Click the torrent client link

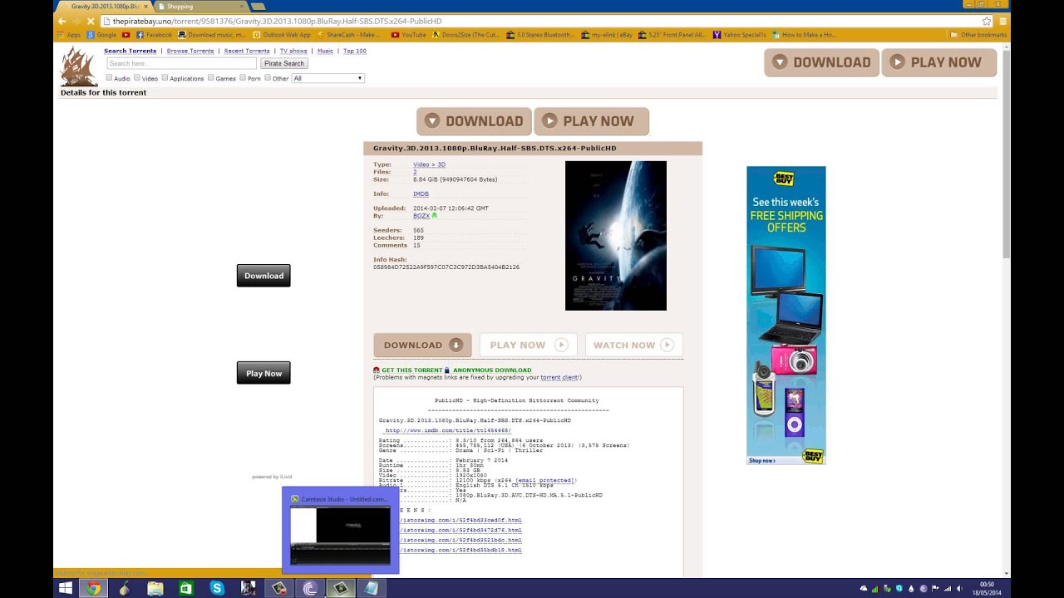(x=559, y=377)
